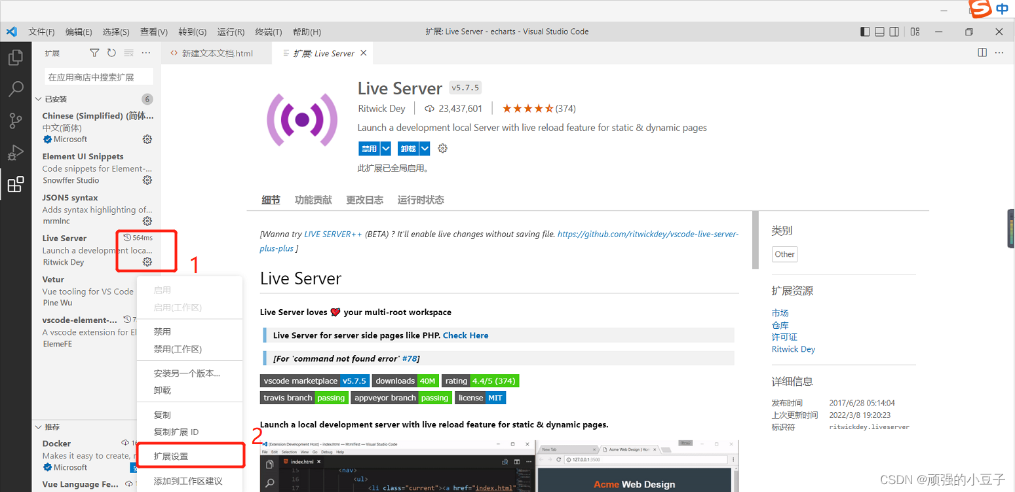1015x492 pixels.
Task: Open dropdown arrow next to 卸载 button
Action: coord(425,149)
